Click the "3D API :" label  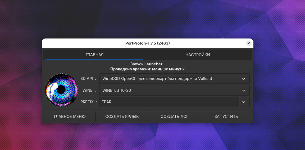tap(88, 79)
